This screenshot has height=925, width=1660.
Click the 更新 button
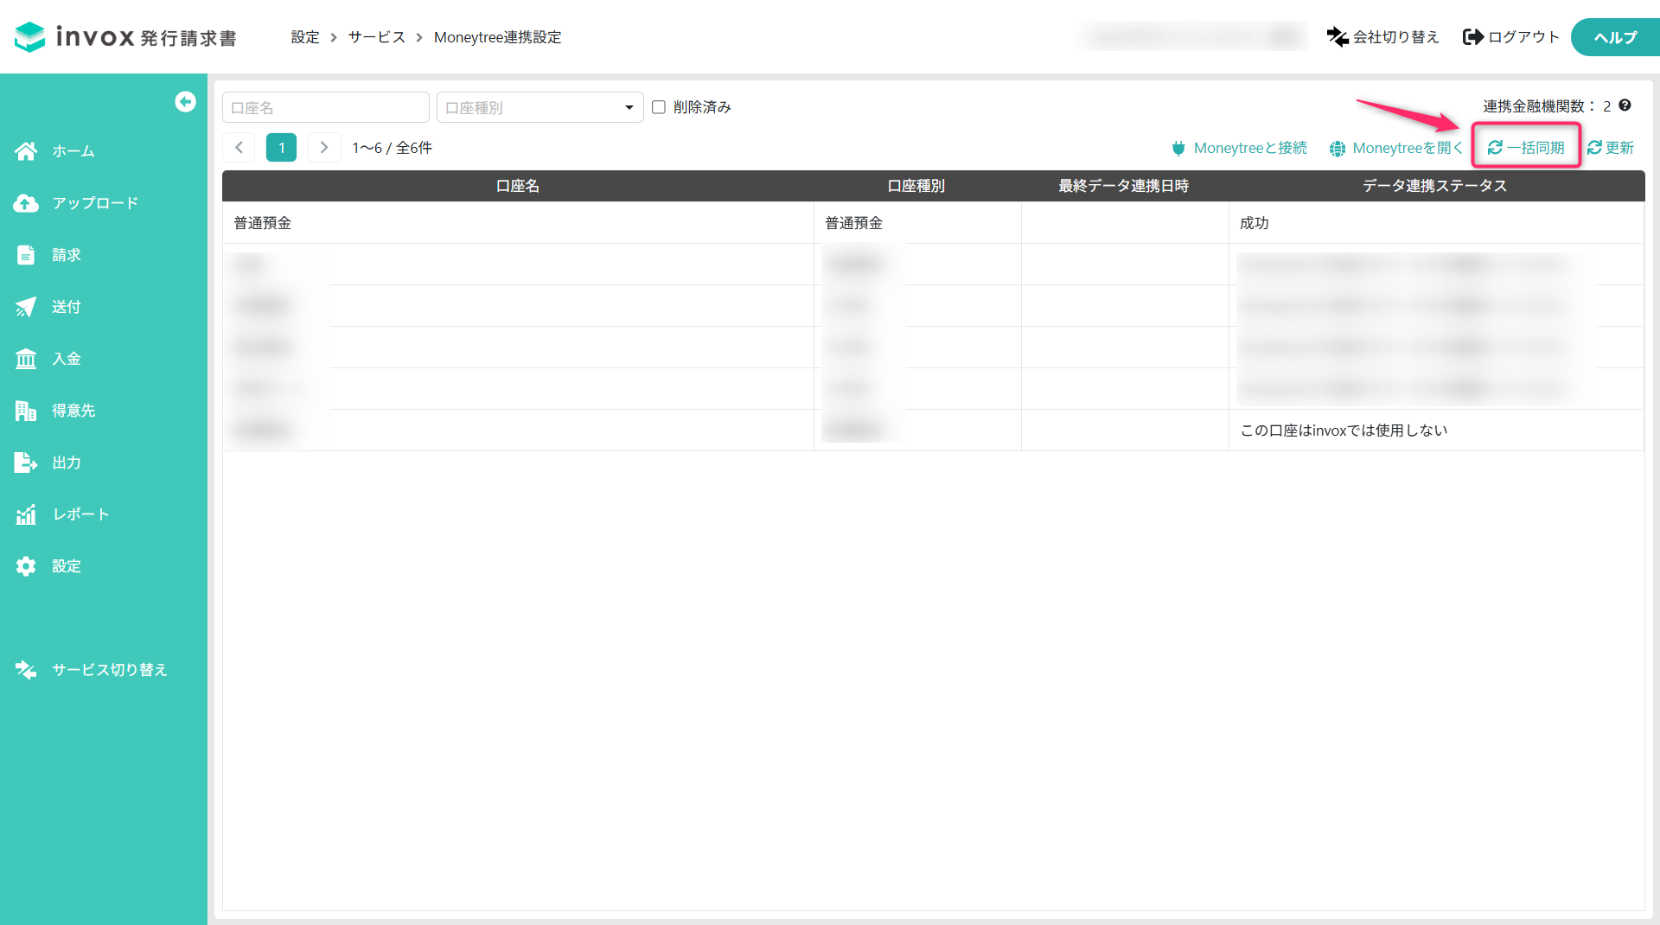[1611, 148]
